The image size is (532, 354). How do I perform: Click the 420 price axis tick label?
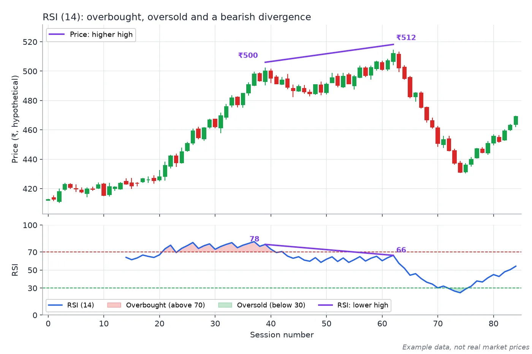click(x=30, y=189)
